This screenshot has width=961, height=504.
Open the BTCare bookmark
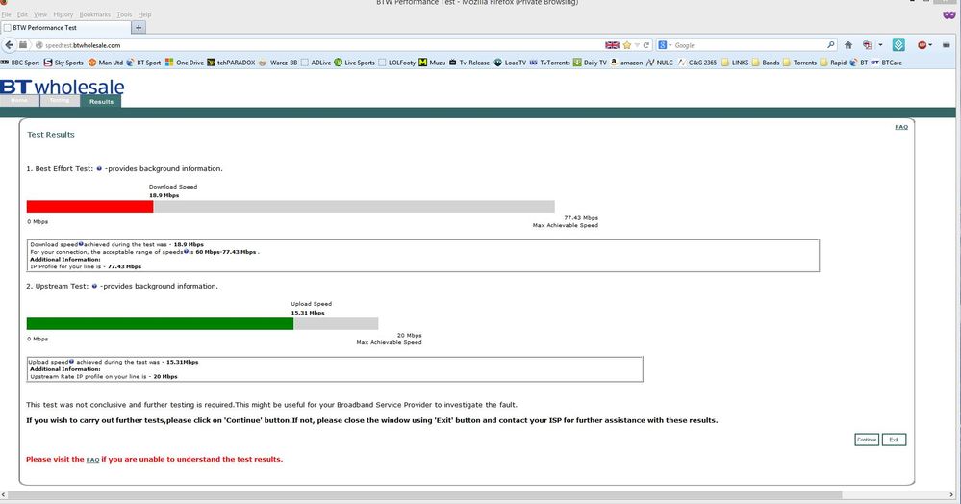(x=886, y=63)
